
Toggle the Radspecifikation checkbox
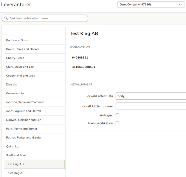click(117, 123)
